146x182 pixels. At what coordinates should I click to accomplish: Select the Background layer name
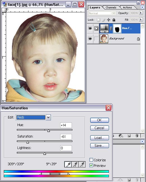[117, 38]
